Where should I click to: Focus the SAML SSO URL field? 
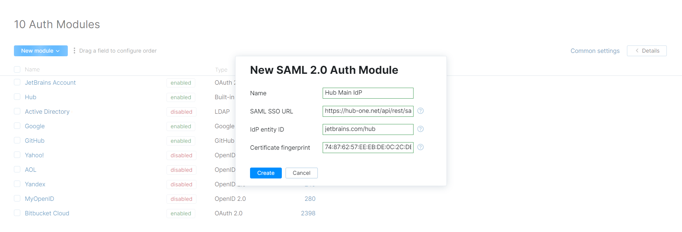[368, 111]
